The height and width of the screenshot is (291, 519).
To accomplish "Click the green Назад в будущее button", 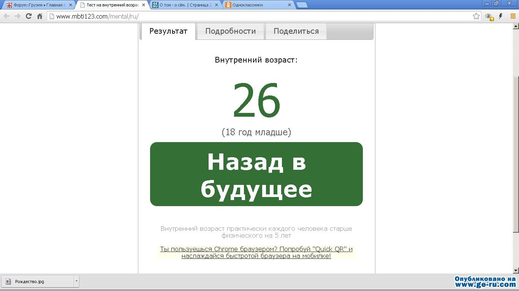I will tap(256, 174).
